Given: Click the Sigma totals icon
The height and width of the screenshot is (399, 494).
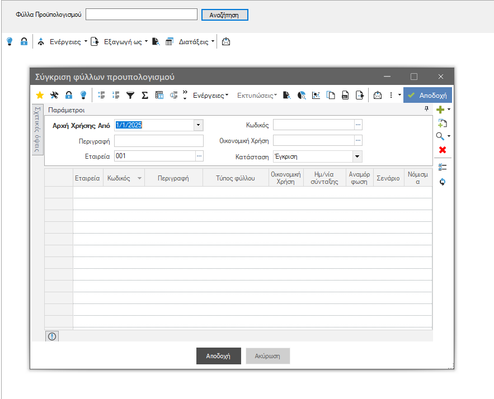Looking at the screenshot, I should pyautogui.click(x=145, y=95).
